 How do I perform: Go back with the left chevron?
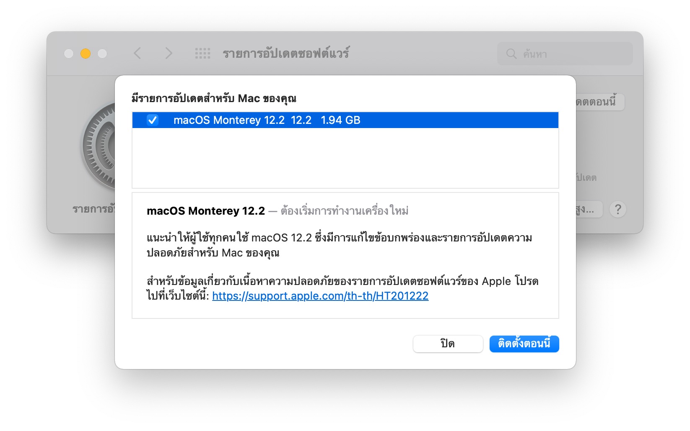click(137, 53)
